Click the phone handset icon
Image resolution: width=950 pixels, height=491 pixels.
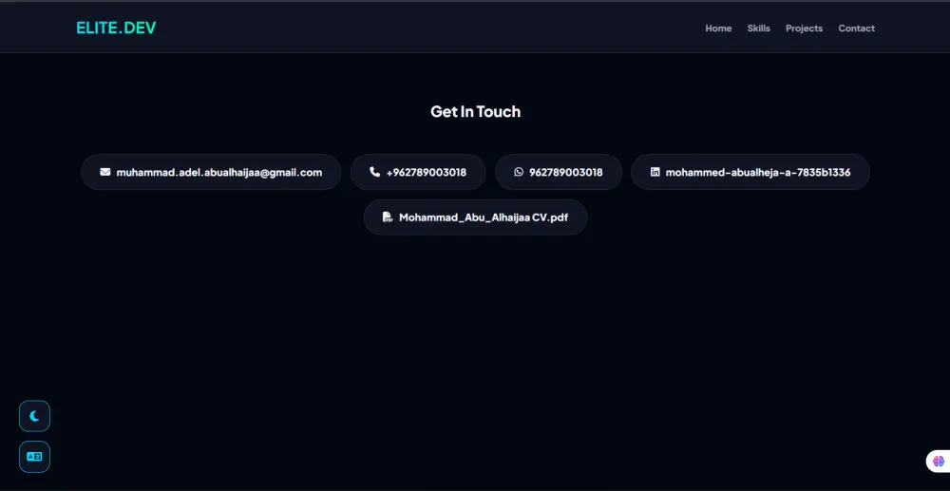[x=375, y=172]
